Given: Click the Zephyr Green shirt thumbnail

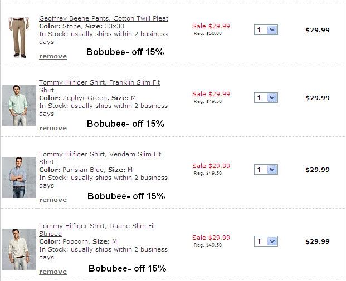Looking at the screenshot, I should (18, 106).
